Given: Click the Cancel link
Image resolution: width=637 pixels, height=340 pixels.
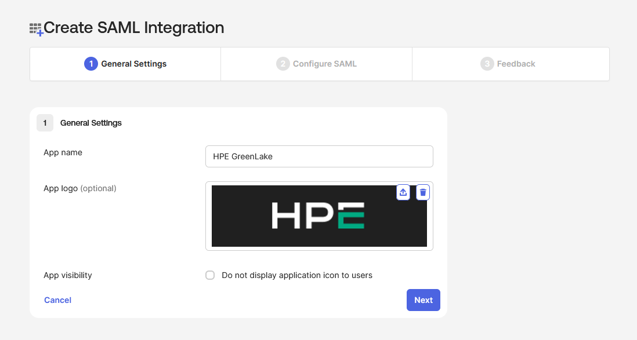Looking at the screenshot, I should coord(58,300).
